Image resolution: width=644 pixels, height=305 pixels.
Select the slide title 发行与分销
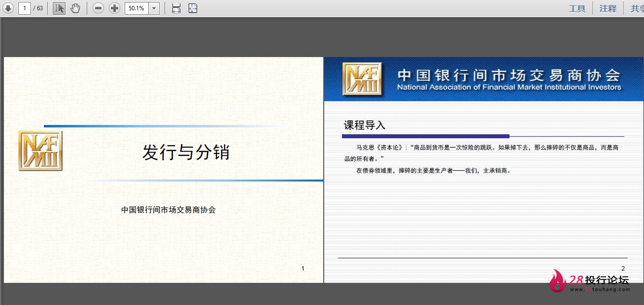pyautogui.click(x=186, y=152)
